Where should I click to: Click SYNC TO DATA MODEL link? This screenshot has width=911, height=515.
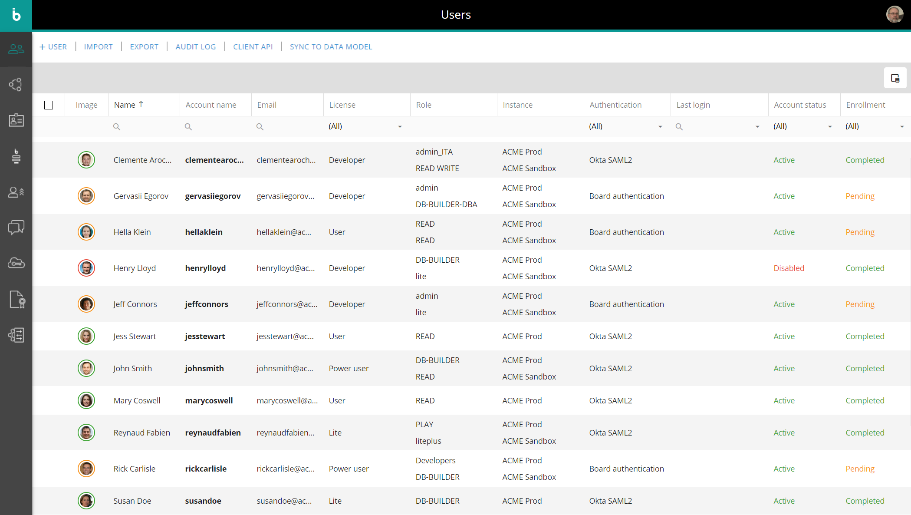click(x=331, y=47)
